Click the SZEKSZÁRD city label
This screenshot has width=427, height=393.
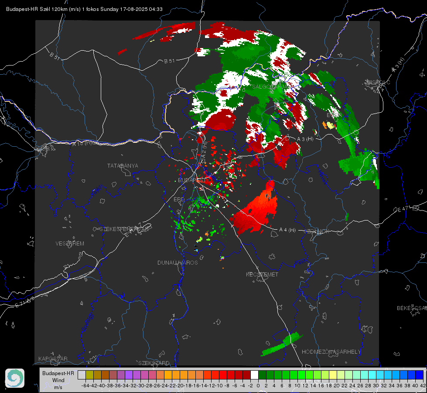pyautogui.click(x=154, y=363)
